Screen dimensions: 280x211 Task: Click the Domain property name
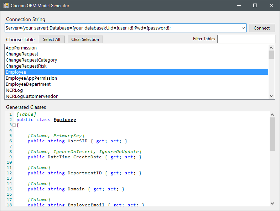point(76,189)
